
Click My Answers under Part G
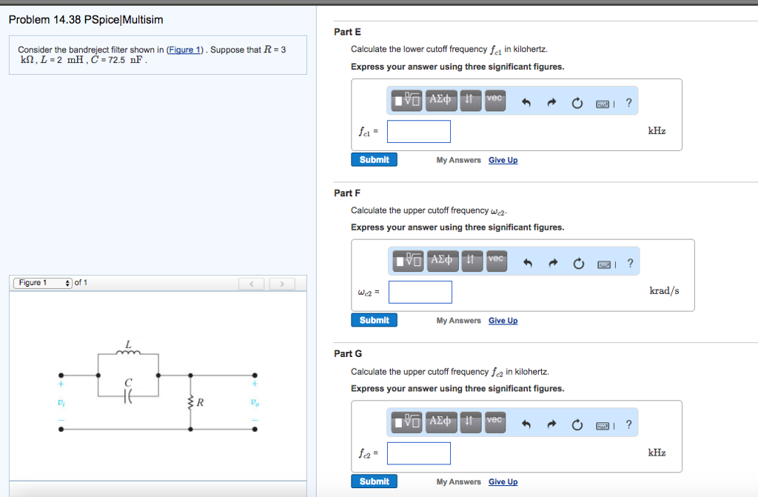pyautogui.click(x=458, y=481)
